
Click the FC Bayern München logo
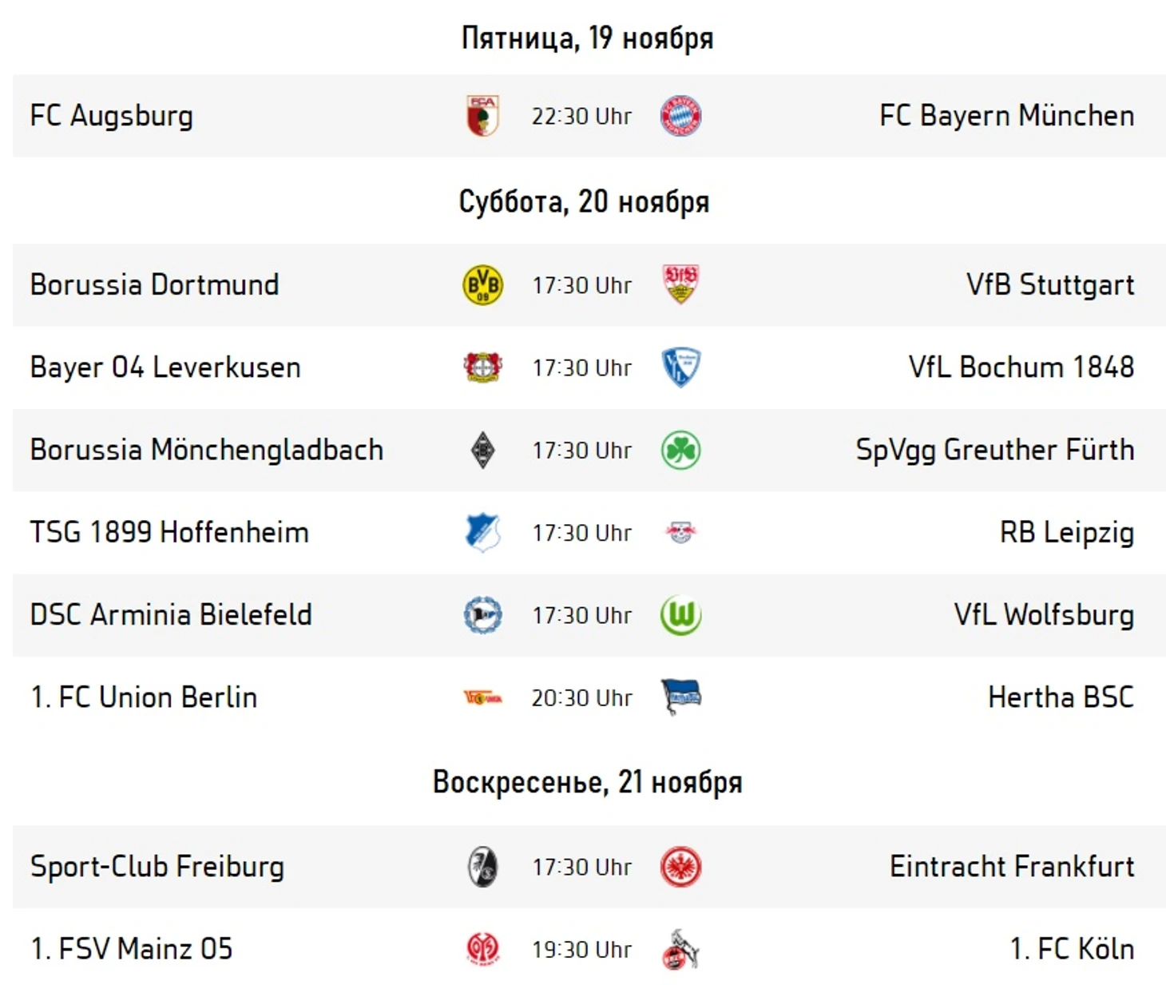click(x=680, y=116)
